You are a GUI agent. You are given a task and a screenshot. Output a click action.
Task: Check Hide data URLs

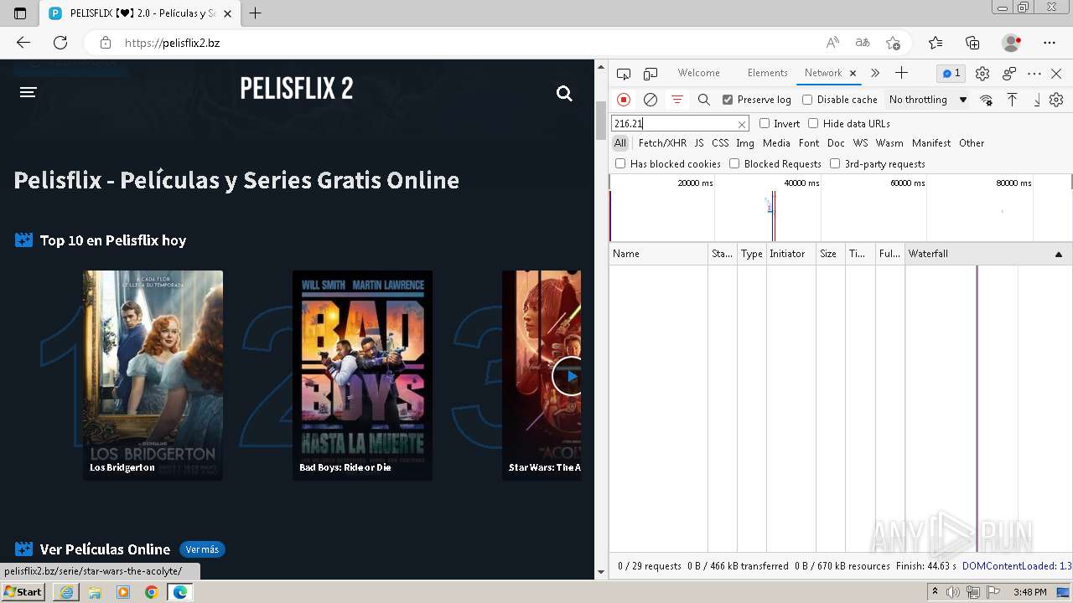(x=813, y=123)
